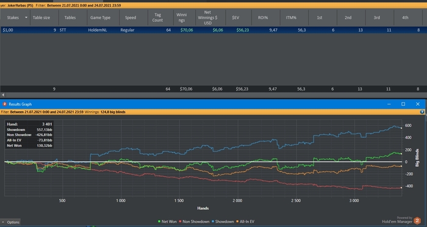The height and width of the screenshot is (227, 427).
Task: Click the Hold'em Manager 2 logo
Action: point(417,220)
